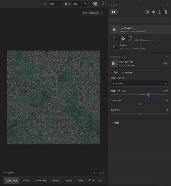Open the Input Channel dropdown

pyautogui.click(x=139, y=83)
